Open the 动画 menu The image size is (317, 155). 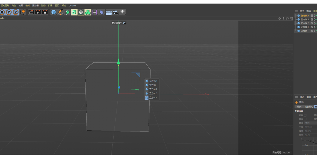21,6
